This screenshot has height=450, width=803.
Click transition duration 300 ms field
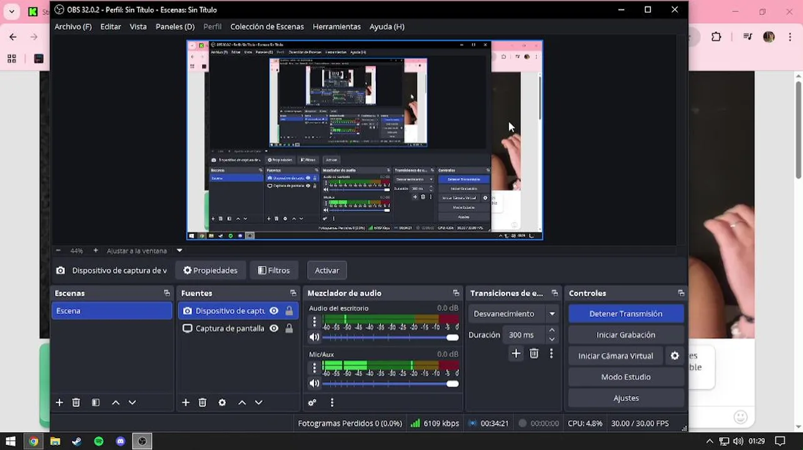click(524, 335)
